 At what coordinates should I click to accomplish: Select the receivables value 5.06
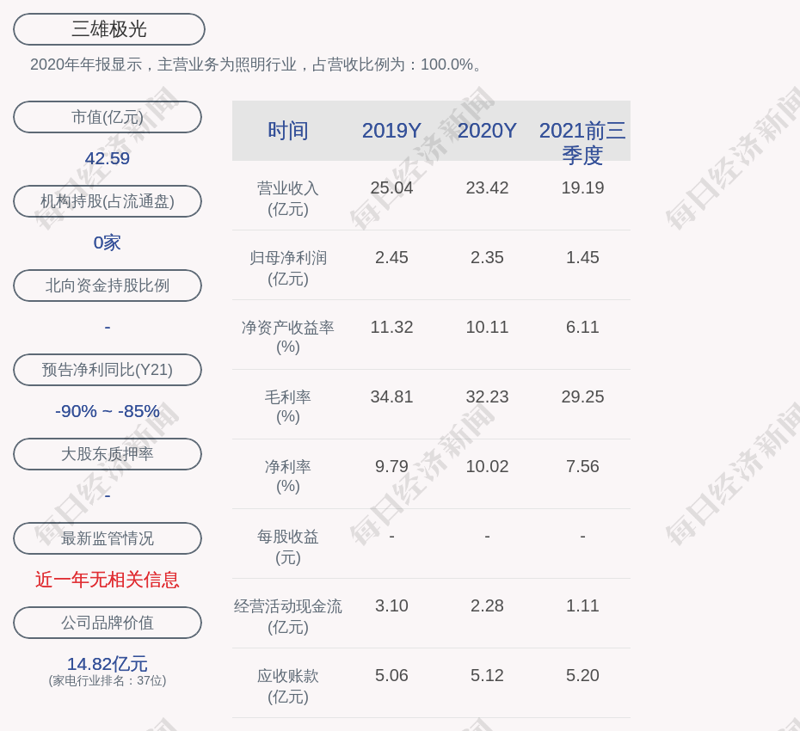click(392, 675)
